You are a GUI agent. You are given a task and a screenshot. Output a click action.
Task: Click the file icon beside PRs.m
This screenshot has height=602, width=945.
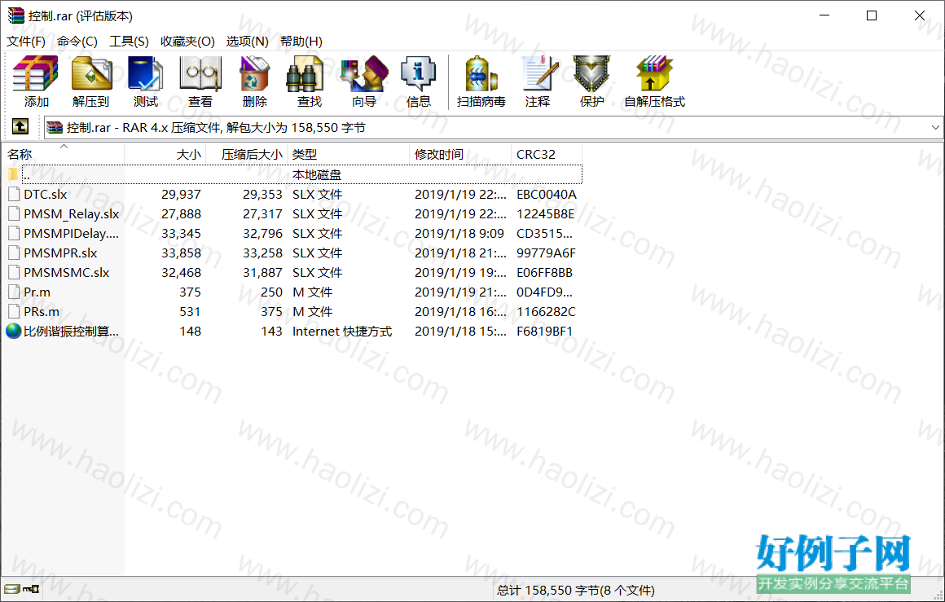(x=13, y=311)
